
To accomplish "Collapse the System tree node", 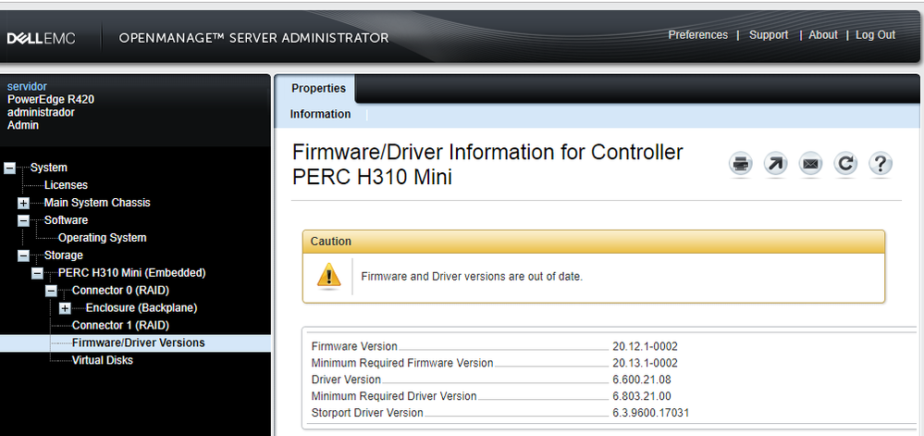I will pos(9,168).
